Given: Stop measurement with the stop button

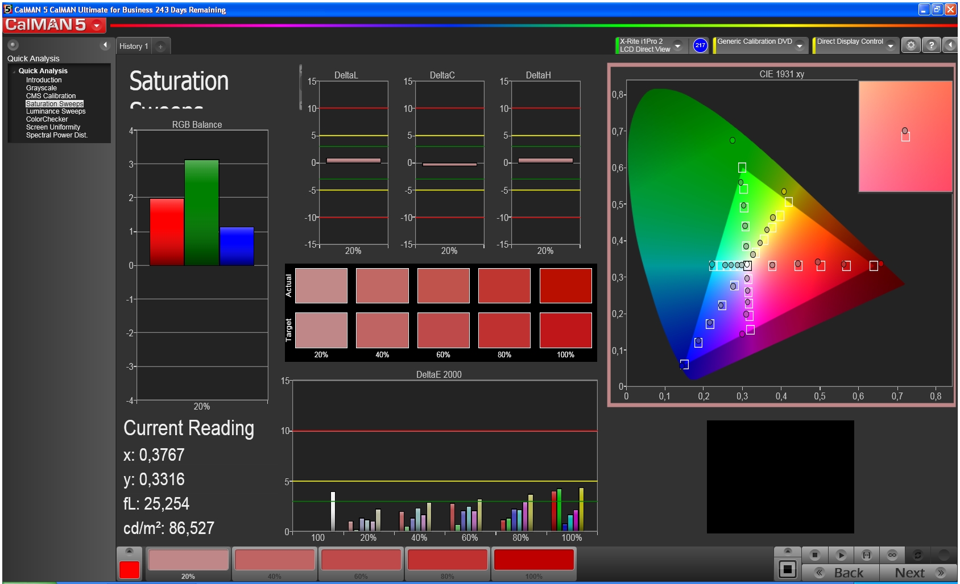Looking at the screenshot, I should coord(815,555).
